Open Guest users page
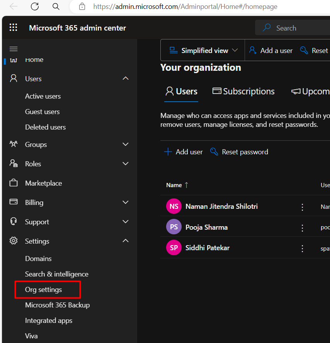This screenshot has height=343, width=330. pyautogui.click(x=43, y=112)
